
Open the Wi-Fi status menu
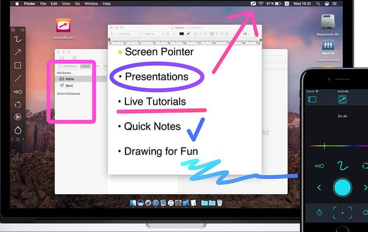(x=261, y=4)
